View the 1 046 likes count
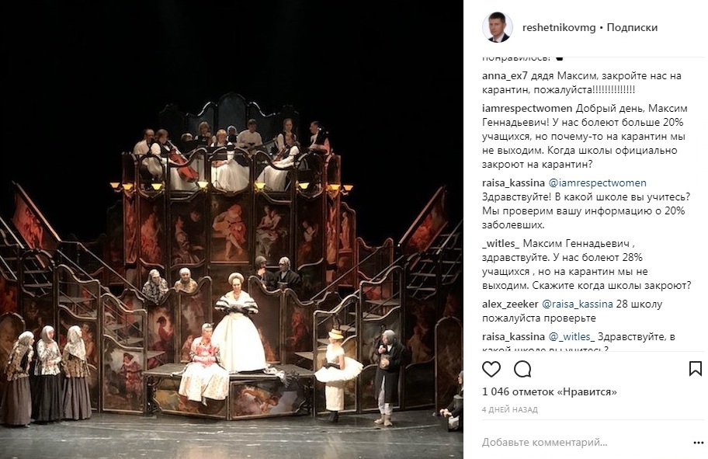This screenshot has height=459, width=708. pos(550,391)
